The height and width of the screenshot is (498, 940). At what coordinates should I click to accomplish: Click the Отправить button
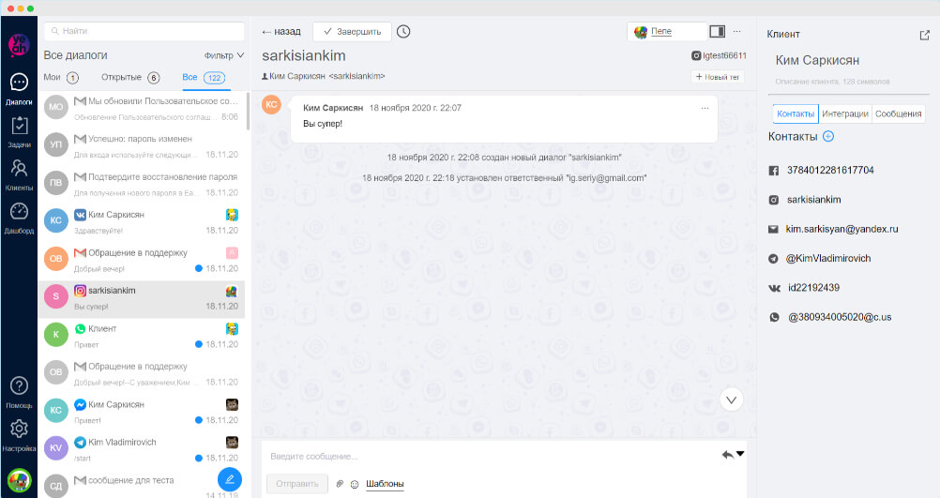point(297,484)
